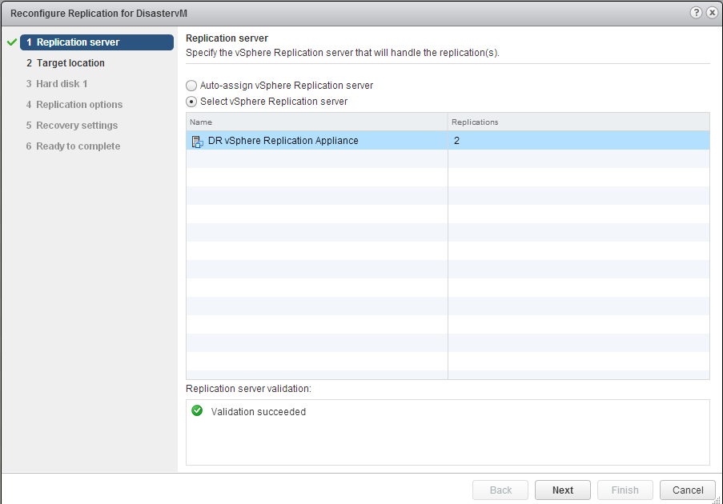723x504 pixels.
Task: Open help using the question mark icon
Action: coord(697,14)
